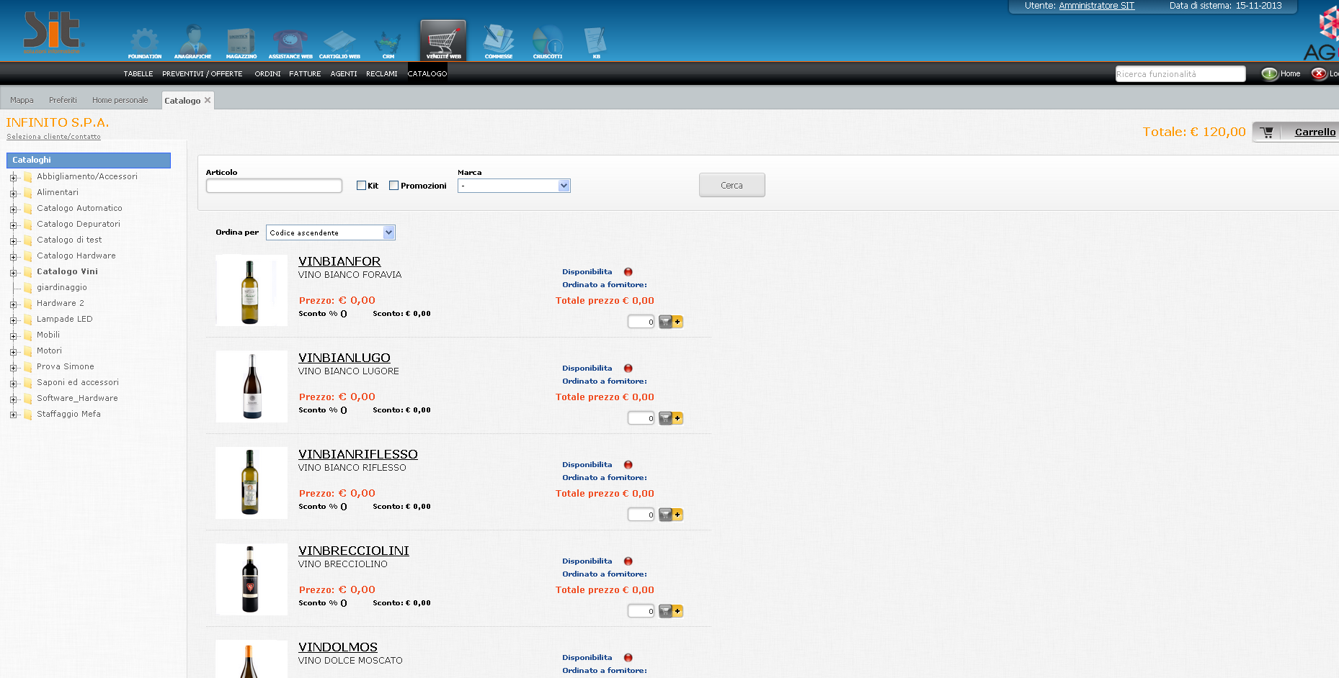The height and width of the screenshot is (678, 1339).
Task: Open the Anagrafiche module
Action: point(192,40)
